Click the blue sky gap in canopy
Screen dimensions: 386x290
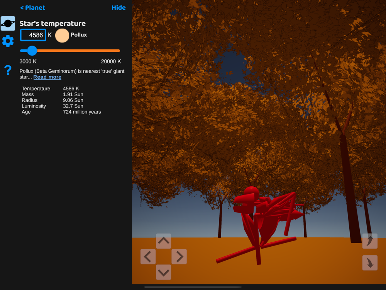231,67
